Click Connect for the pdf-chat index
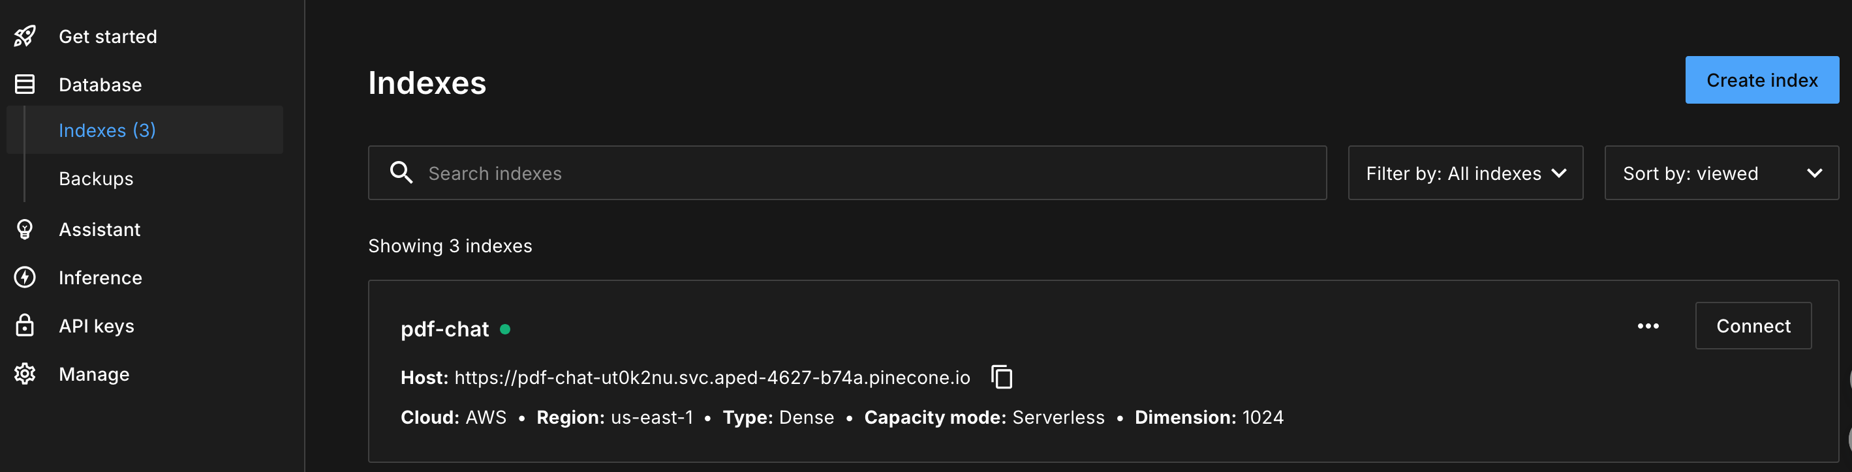The width and height of the screenshot is (1852, 472). (1753, 326)
